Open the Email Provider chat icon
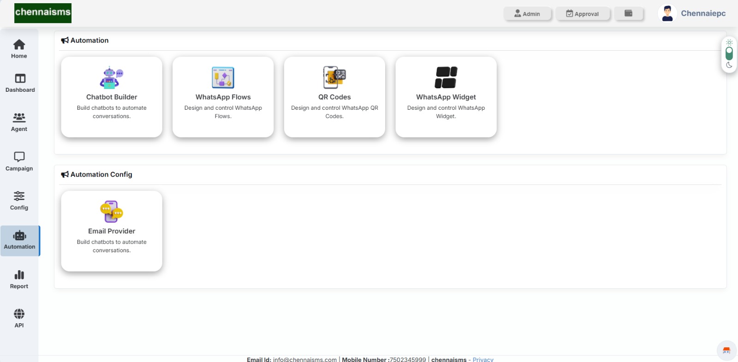This screenshot has width=738, height=362. pos(112,212)
